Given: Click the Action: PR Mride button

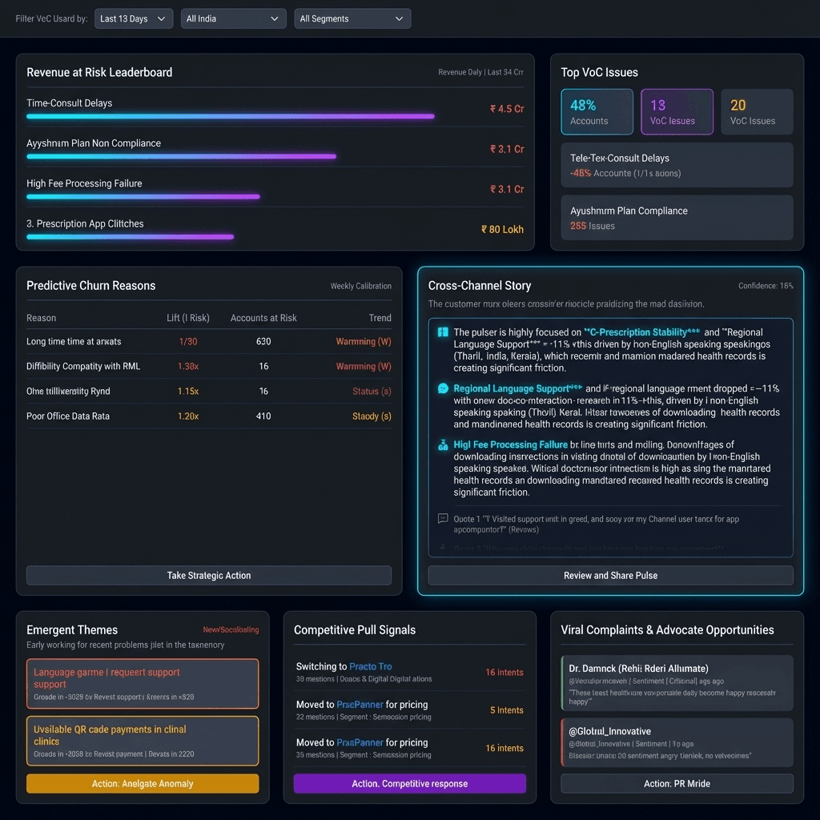Looking at the screenshot, I should click(677, 783).
